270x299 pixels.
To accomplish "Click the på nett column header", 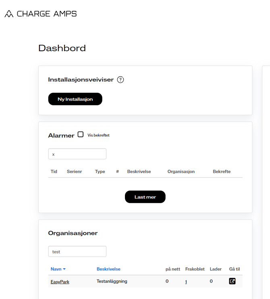I will tap(173, 269).
